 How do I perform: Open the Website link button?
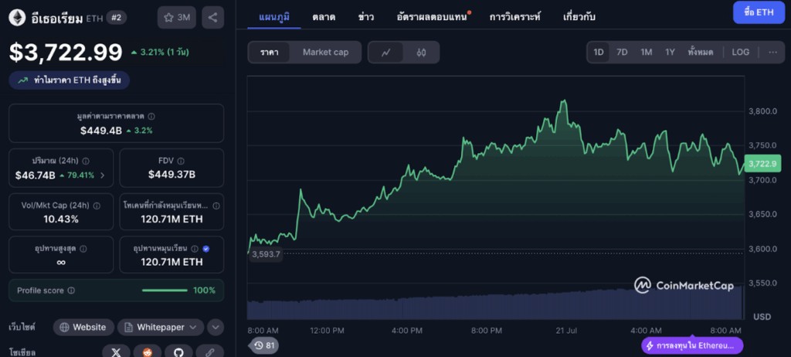83,327
